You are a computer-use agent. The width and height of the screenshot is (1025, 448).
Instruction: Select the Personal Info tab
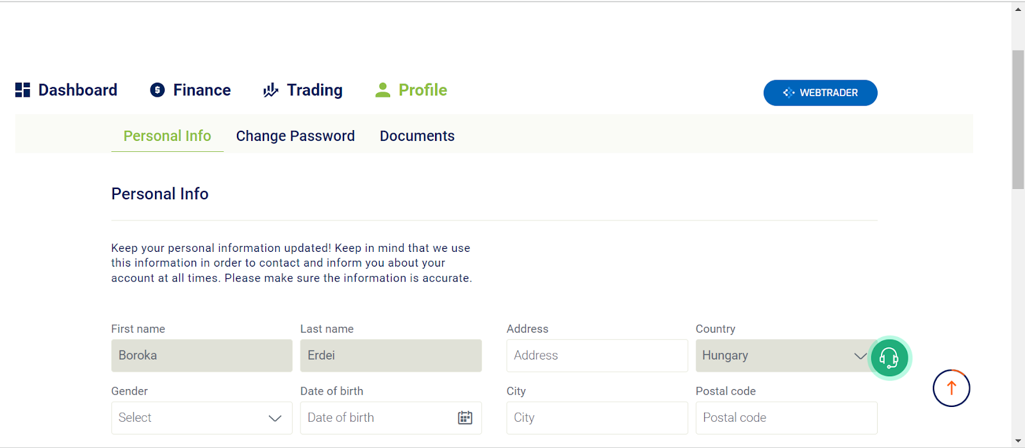167,136
